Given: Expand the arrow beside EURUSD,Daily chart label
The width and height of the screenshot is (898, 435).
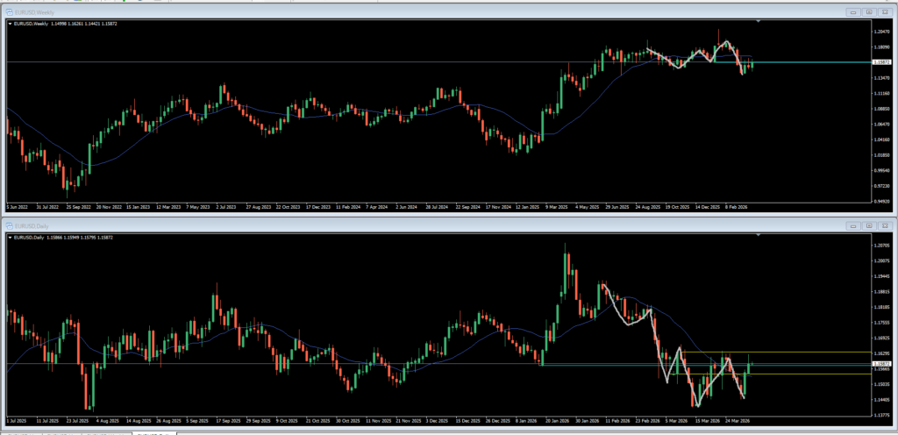Looking at the screenshot, I should point(10,237).
